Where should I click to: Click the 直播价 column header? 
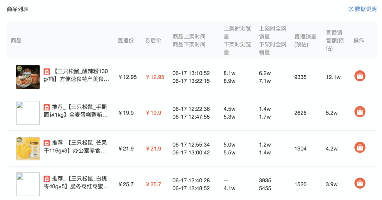click(126, 41)
